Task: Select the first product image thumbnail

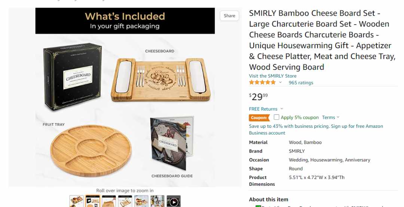Action: click(x=76, y=201)
